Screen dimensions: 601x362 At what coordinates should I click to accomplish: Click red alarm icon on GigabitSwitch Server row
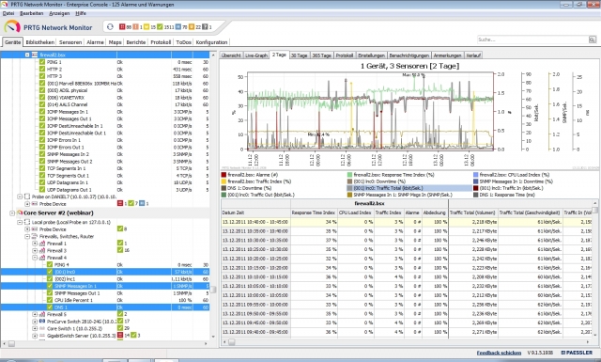(x=120, y=335)
